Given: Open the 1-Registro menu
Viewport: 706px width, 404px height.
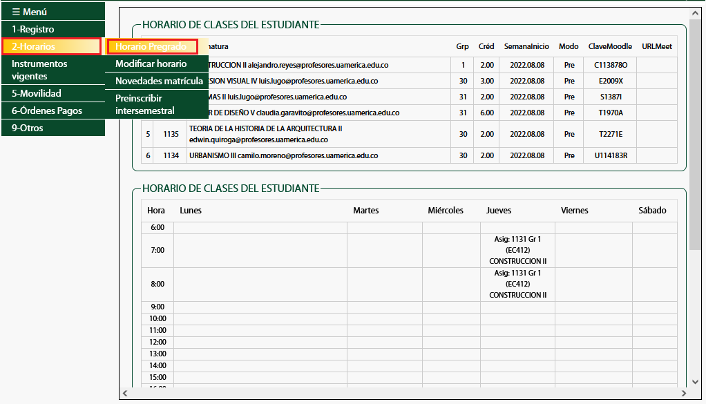Looking at the screenshot, I should click(53, 29).
